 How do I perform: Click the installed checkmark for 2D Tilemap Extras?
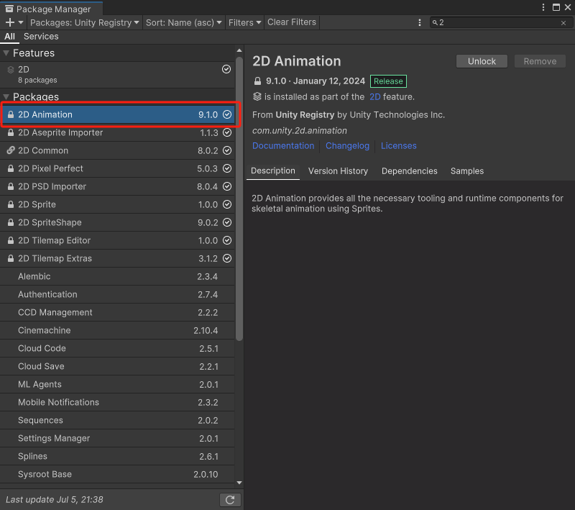(x=227, y=258)
